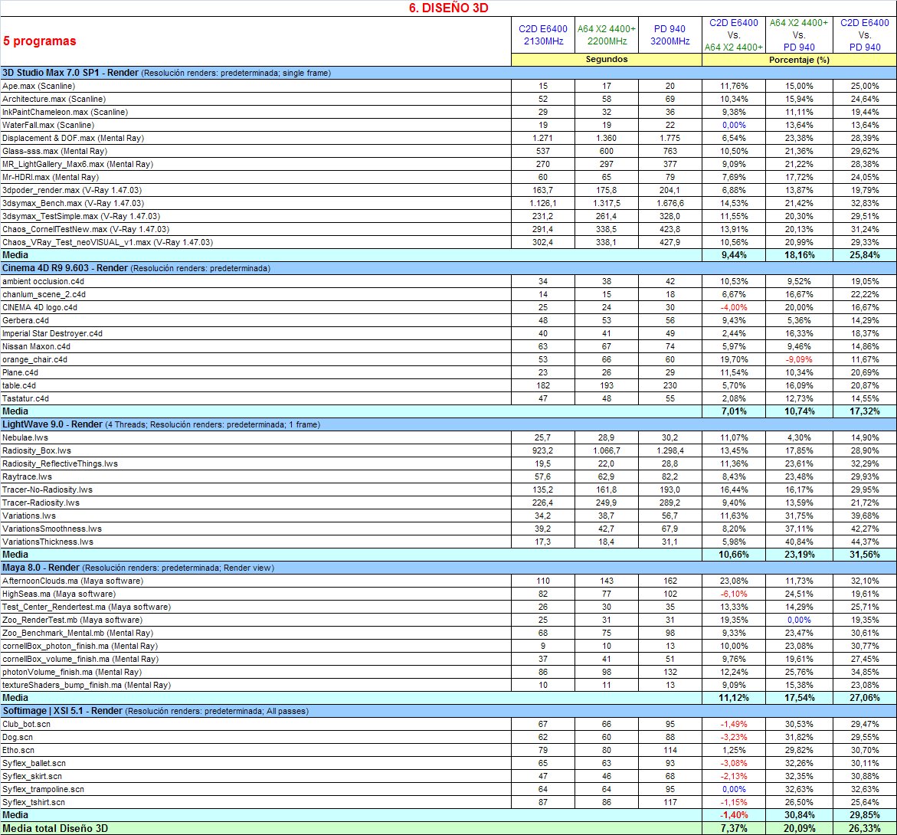Click the 'Cinema 4D R9 9.603 - Render' section row
Image resolution: width=897 pixels, height=835 pixels.
coord(449,268)
